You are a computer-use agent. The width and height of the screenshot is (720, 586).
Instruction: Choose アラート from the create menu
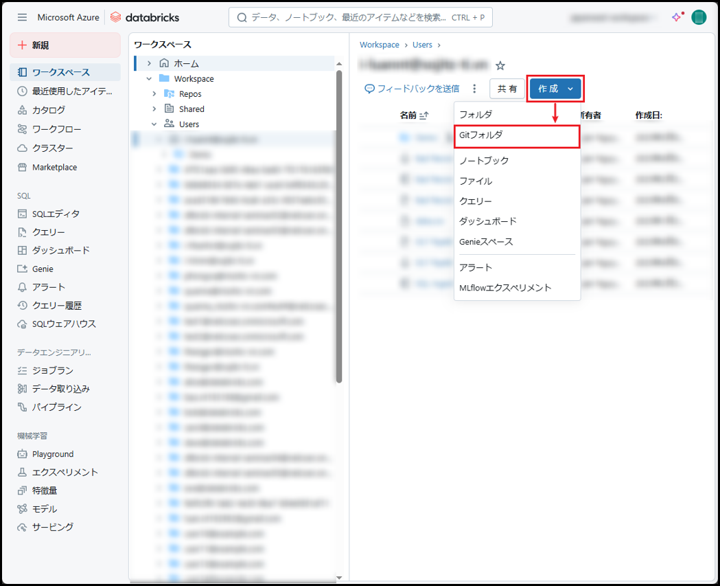point(517,267)
